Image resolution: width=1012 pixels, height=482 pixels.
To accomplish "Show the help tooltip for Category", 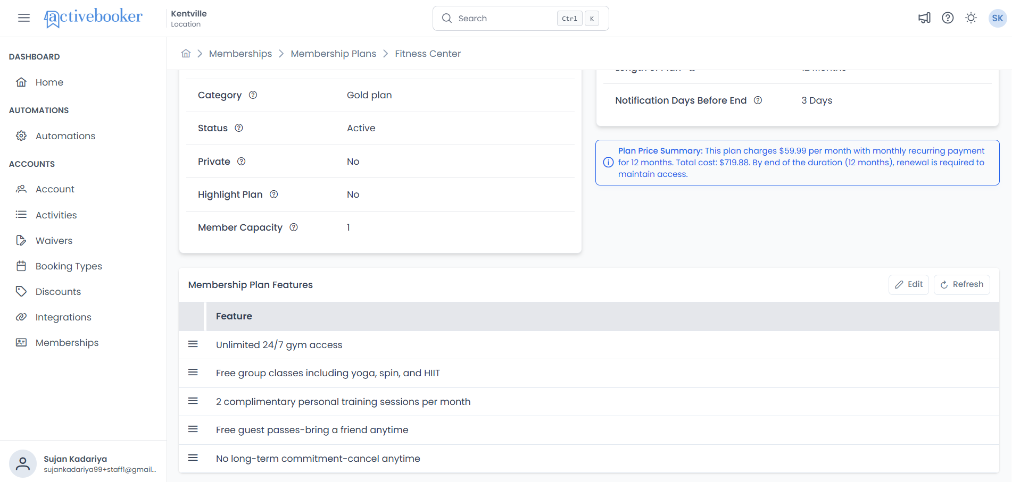I will 253,95.
